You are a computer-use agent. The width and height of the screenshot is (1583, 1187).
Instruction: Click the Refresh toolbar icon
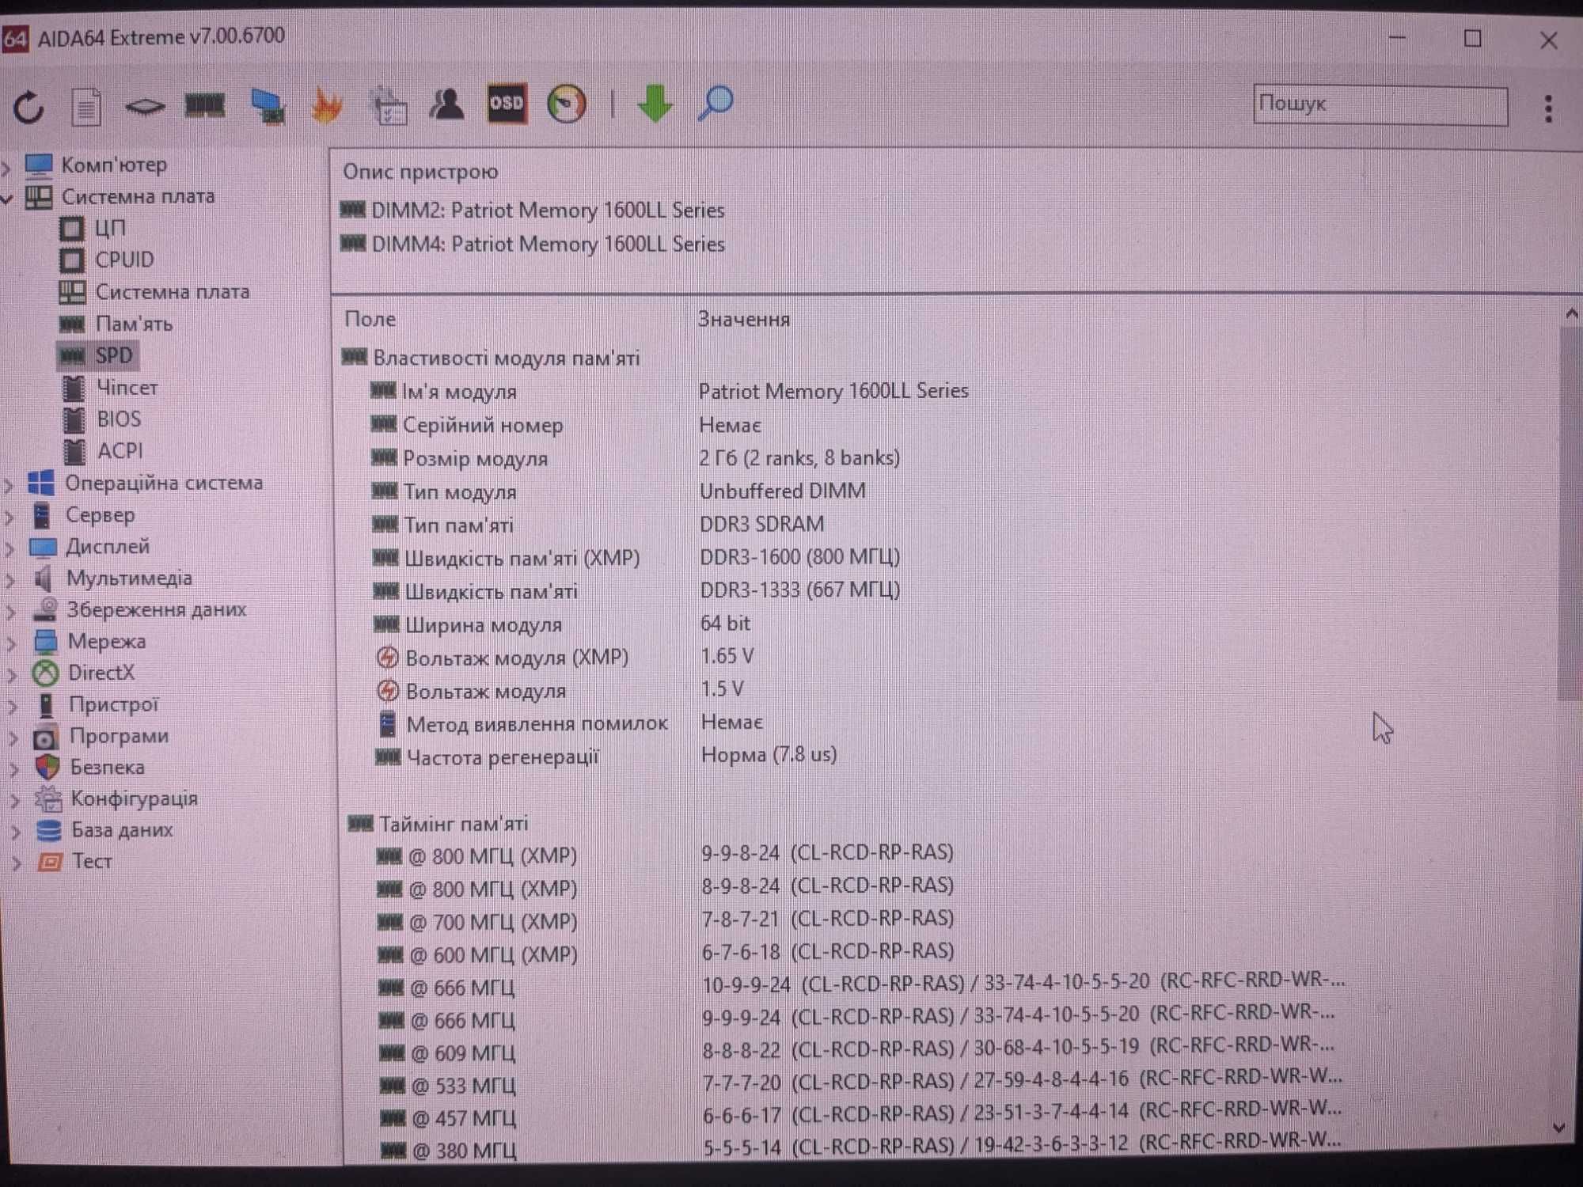coord(28,106)
